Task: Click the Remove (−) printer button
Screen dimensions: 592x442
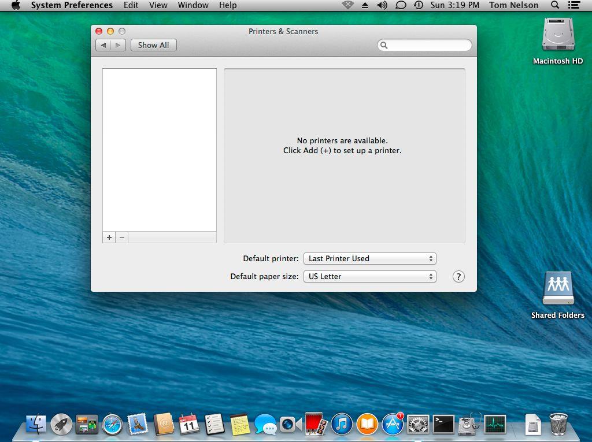Action: [x=122, y=237]
